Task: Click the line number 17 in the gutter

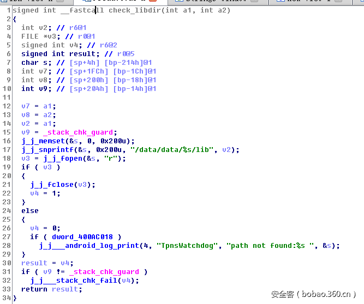Action: [x=7, y=150]
